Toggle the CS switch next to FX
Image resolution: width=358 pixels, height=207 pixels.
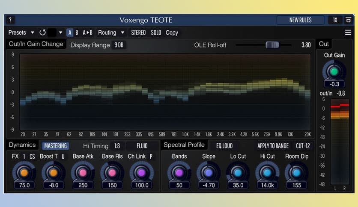[x=32, y=157]
